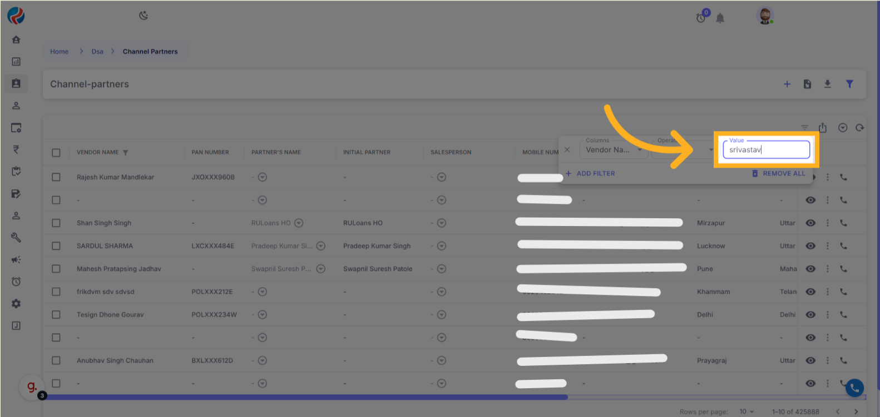This screenshot has width=880, height=417.
Task: Call Shan Singh Singh via phone icon
Action: tap(844, 223)
